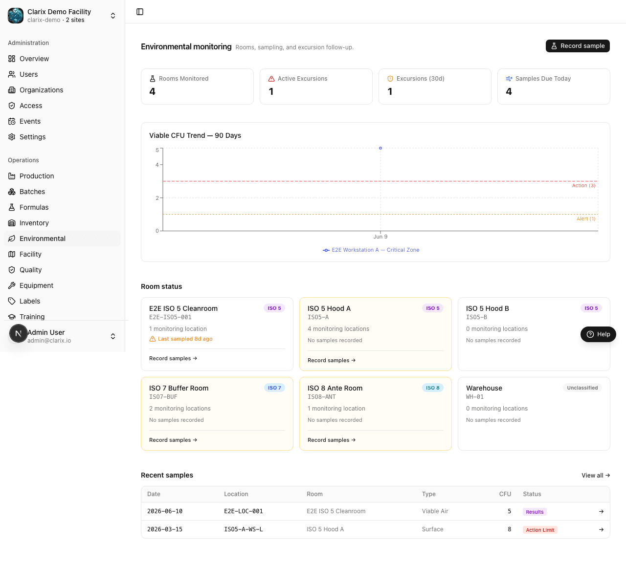Toggle the sidebar panel icon
Image resolution: width=626 pixels, height=566 pixels.
click(140, 12)
